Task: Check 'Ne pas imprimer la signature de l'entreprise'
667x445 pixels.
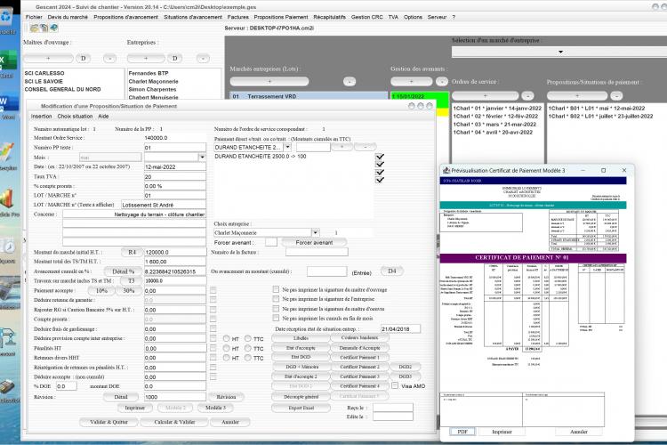Action: click(x=276, y=299)
